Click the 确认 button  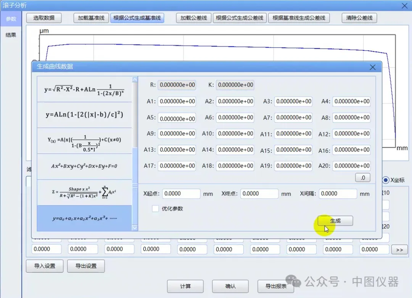[230, 286]
